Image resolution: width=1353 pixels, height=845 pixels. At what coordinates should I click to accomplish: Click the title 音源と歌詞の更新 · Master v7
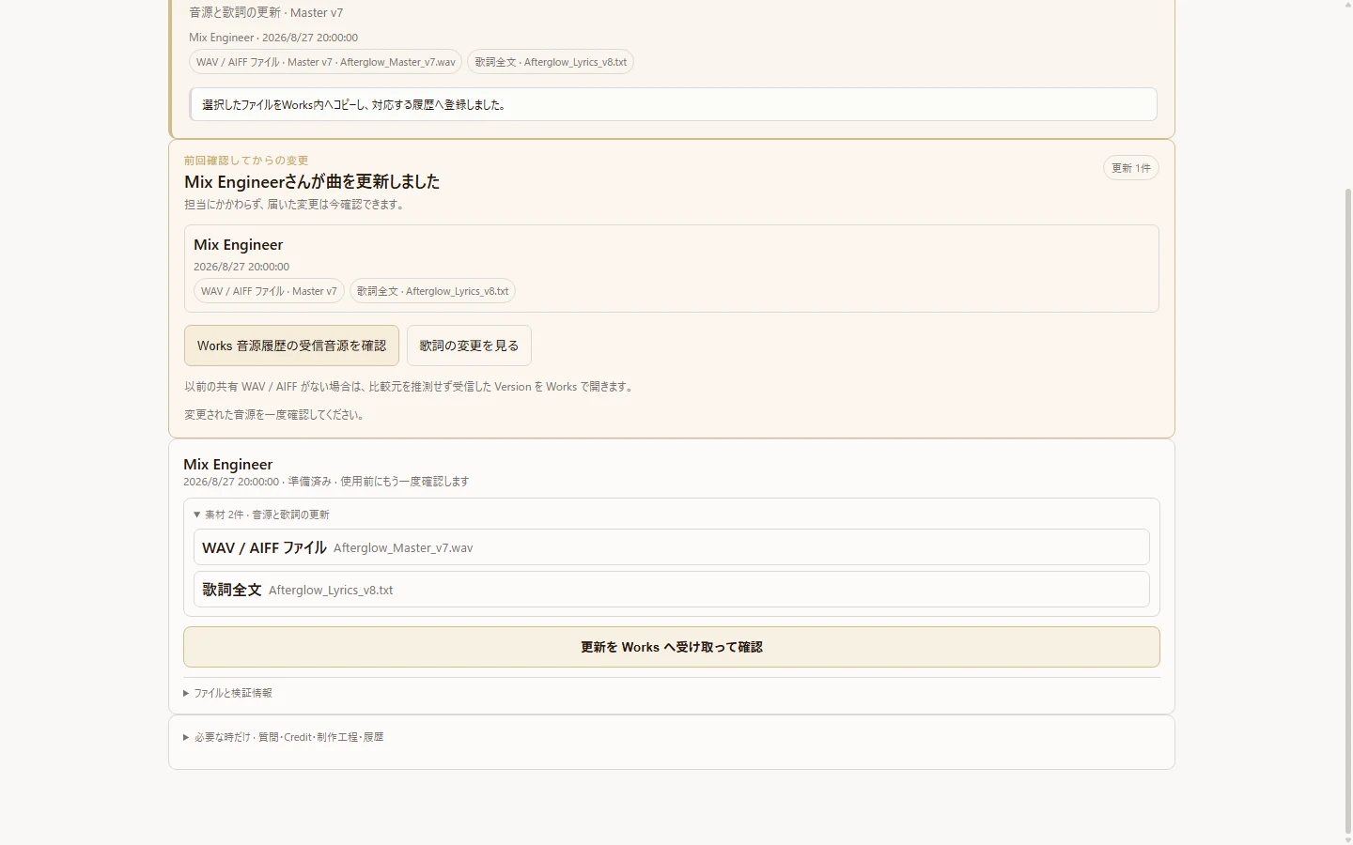coord(266,13)
